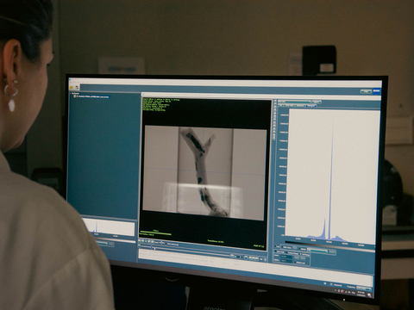Click the small triangle icon at the viewer toolbar end
Screen dimensions: 414x310
click(x=265, y=259)
